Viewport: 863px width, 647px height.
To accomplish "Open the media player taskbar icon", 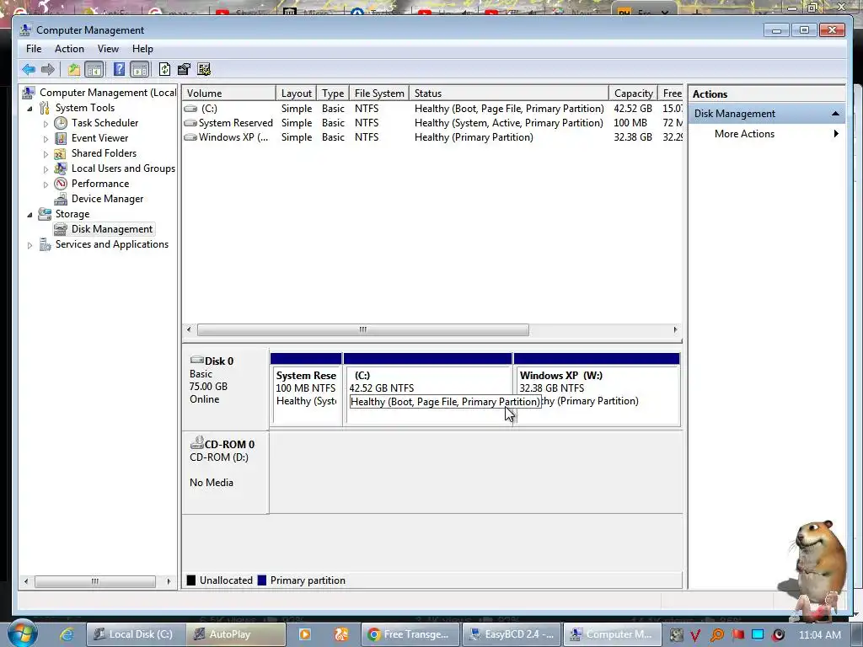I will (304, 634).
